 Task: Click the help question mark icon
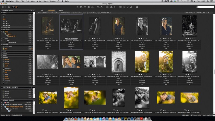[137, 7]
